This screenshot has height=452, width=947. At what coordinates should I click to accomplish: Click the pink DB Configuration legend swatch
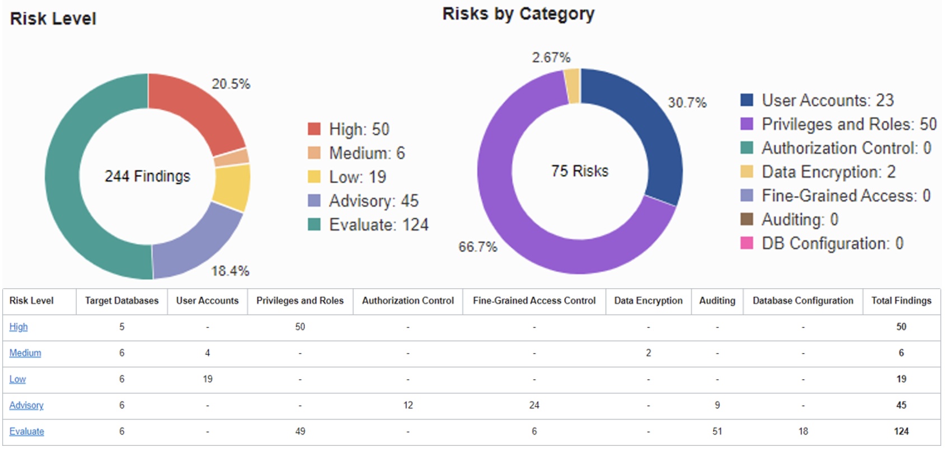(747, 243)
